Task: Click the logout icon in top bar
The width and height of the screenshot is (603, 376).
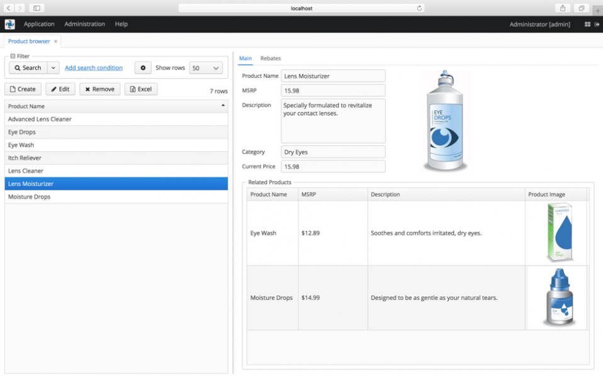Action: click(x=597, y=24)
